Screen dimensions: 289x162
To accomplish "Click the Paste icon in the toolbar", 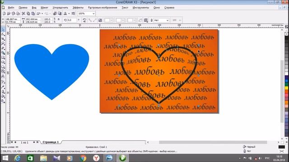I will tap(33, 13).
